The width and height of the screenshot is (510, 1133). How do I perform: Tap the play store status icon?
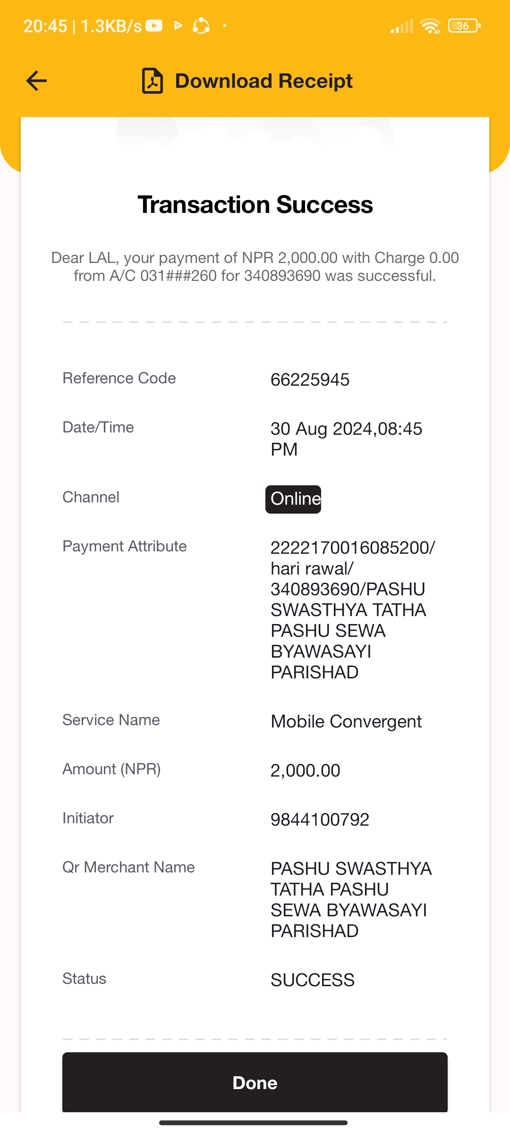(x=178, y=25)
